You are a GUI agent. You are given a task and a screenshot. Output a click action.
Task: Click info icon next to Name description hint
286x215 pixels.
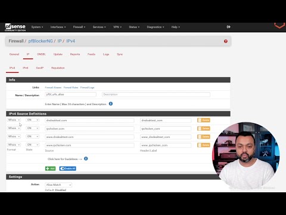point(111,104)
